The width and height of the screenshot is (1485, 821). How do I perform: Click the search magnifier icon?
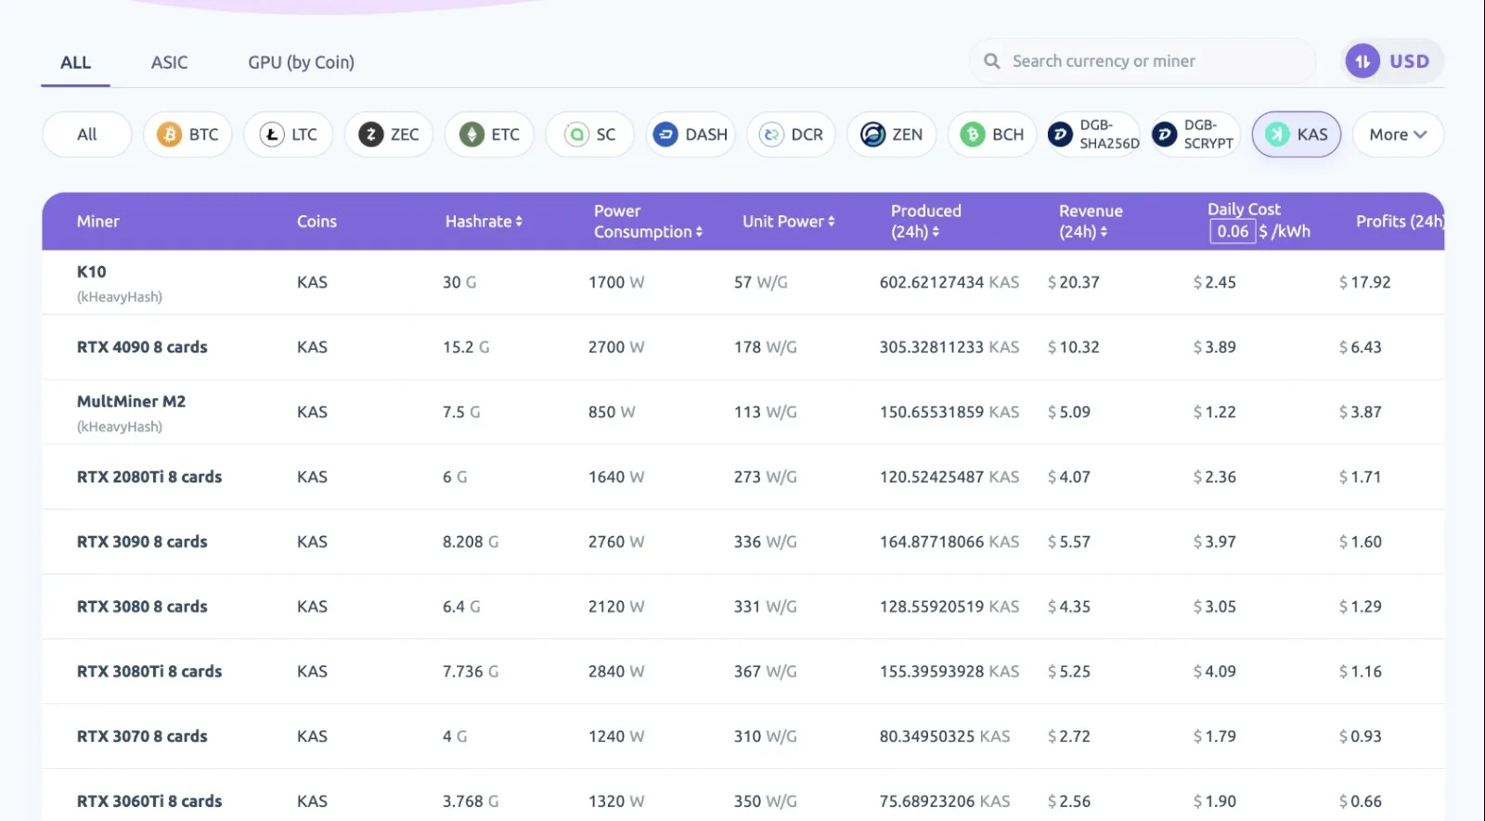click(x=992, y=61)
